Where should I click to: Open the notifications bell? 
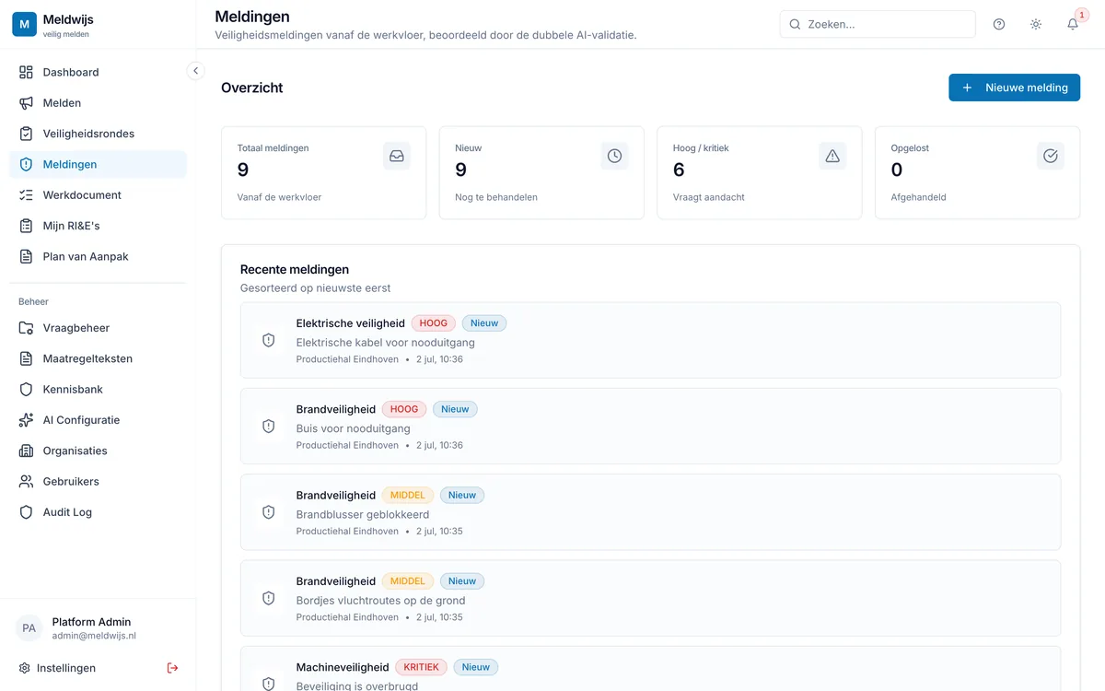(x=1073, y=24)
